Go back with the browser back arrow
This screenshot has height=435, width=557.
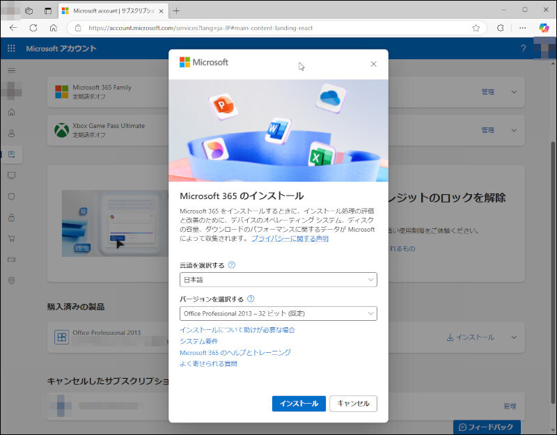click(13, 28)
